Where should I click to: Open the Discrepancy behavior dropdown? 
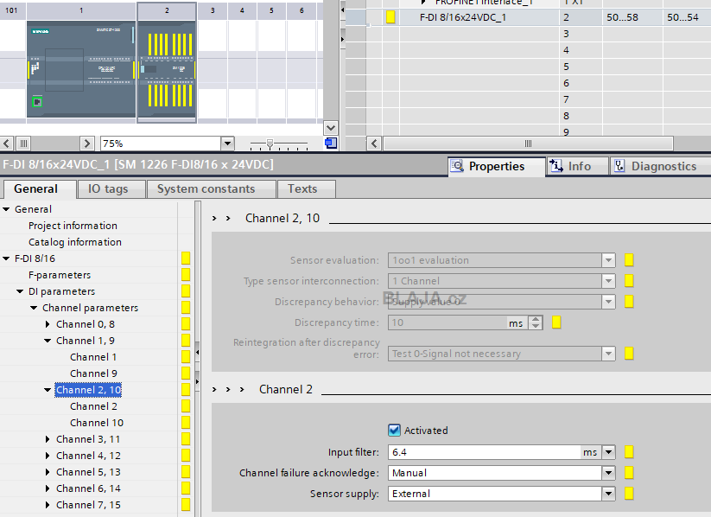tap(608, 302)
